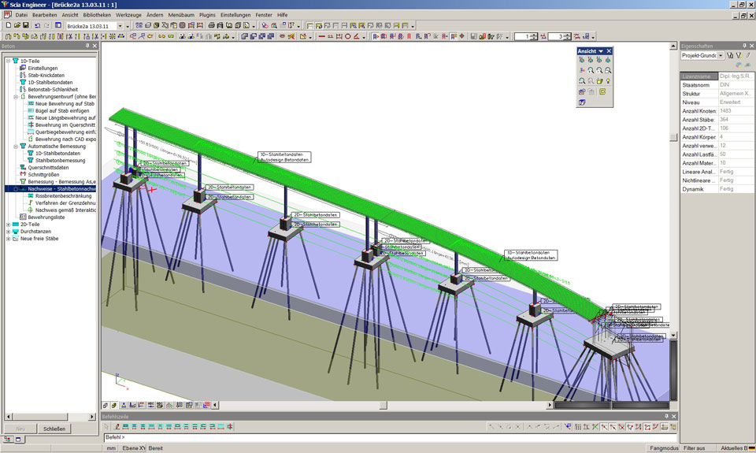Screen dimensions: 756x453
Task: Click the Open file folder icon
Action: pyautogui.click(x=17, y=25)
